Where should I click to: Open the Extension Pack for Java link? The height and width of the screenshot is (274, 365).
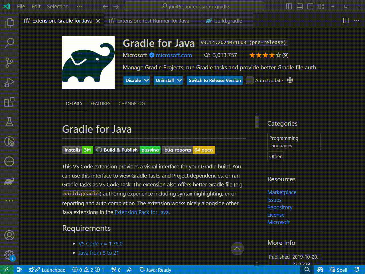click(141, 212)
